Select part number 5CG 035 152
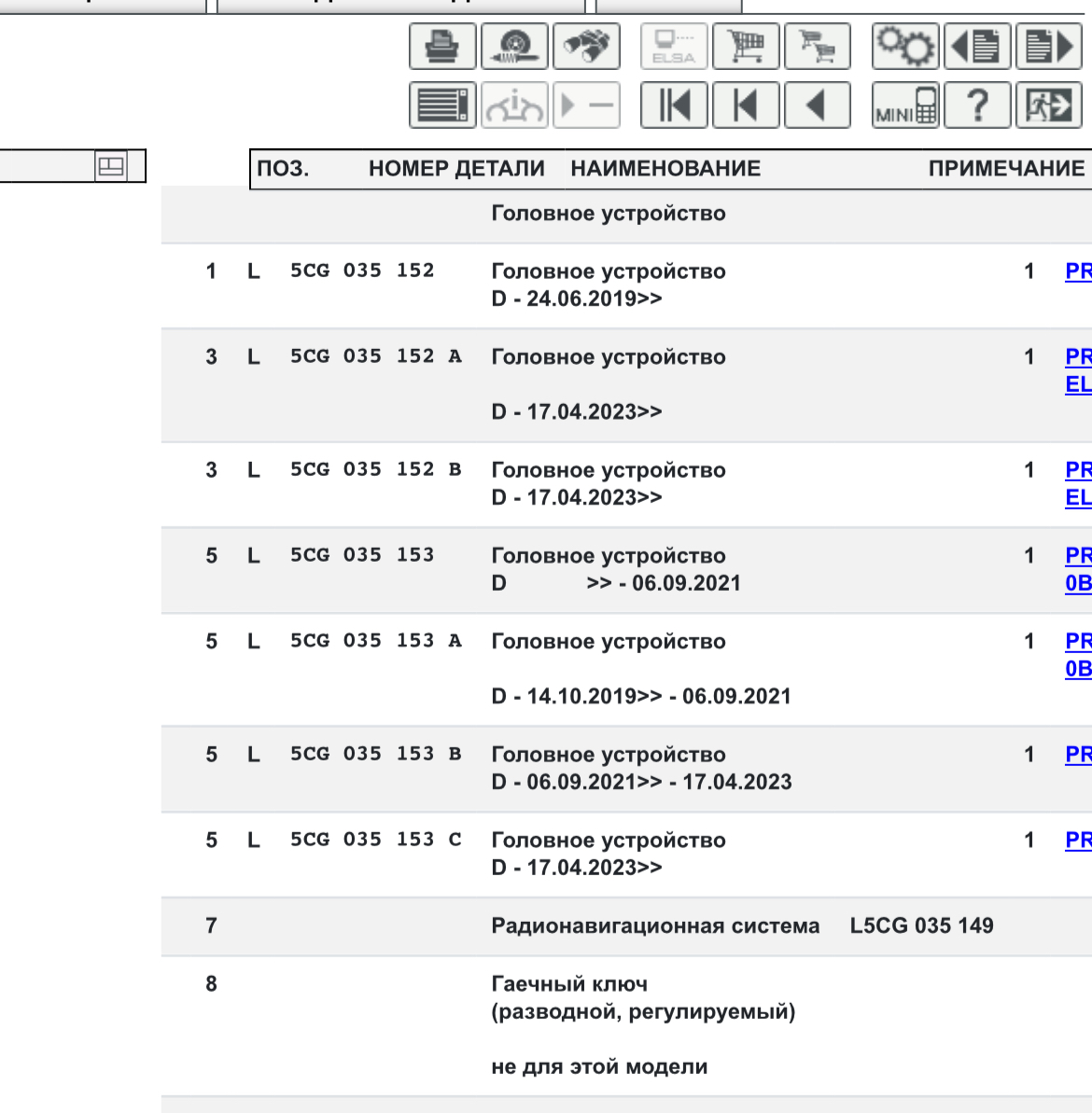Viewport: 1092px width, 1113px height. (362, 271)
